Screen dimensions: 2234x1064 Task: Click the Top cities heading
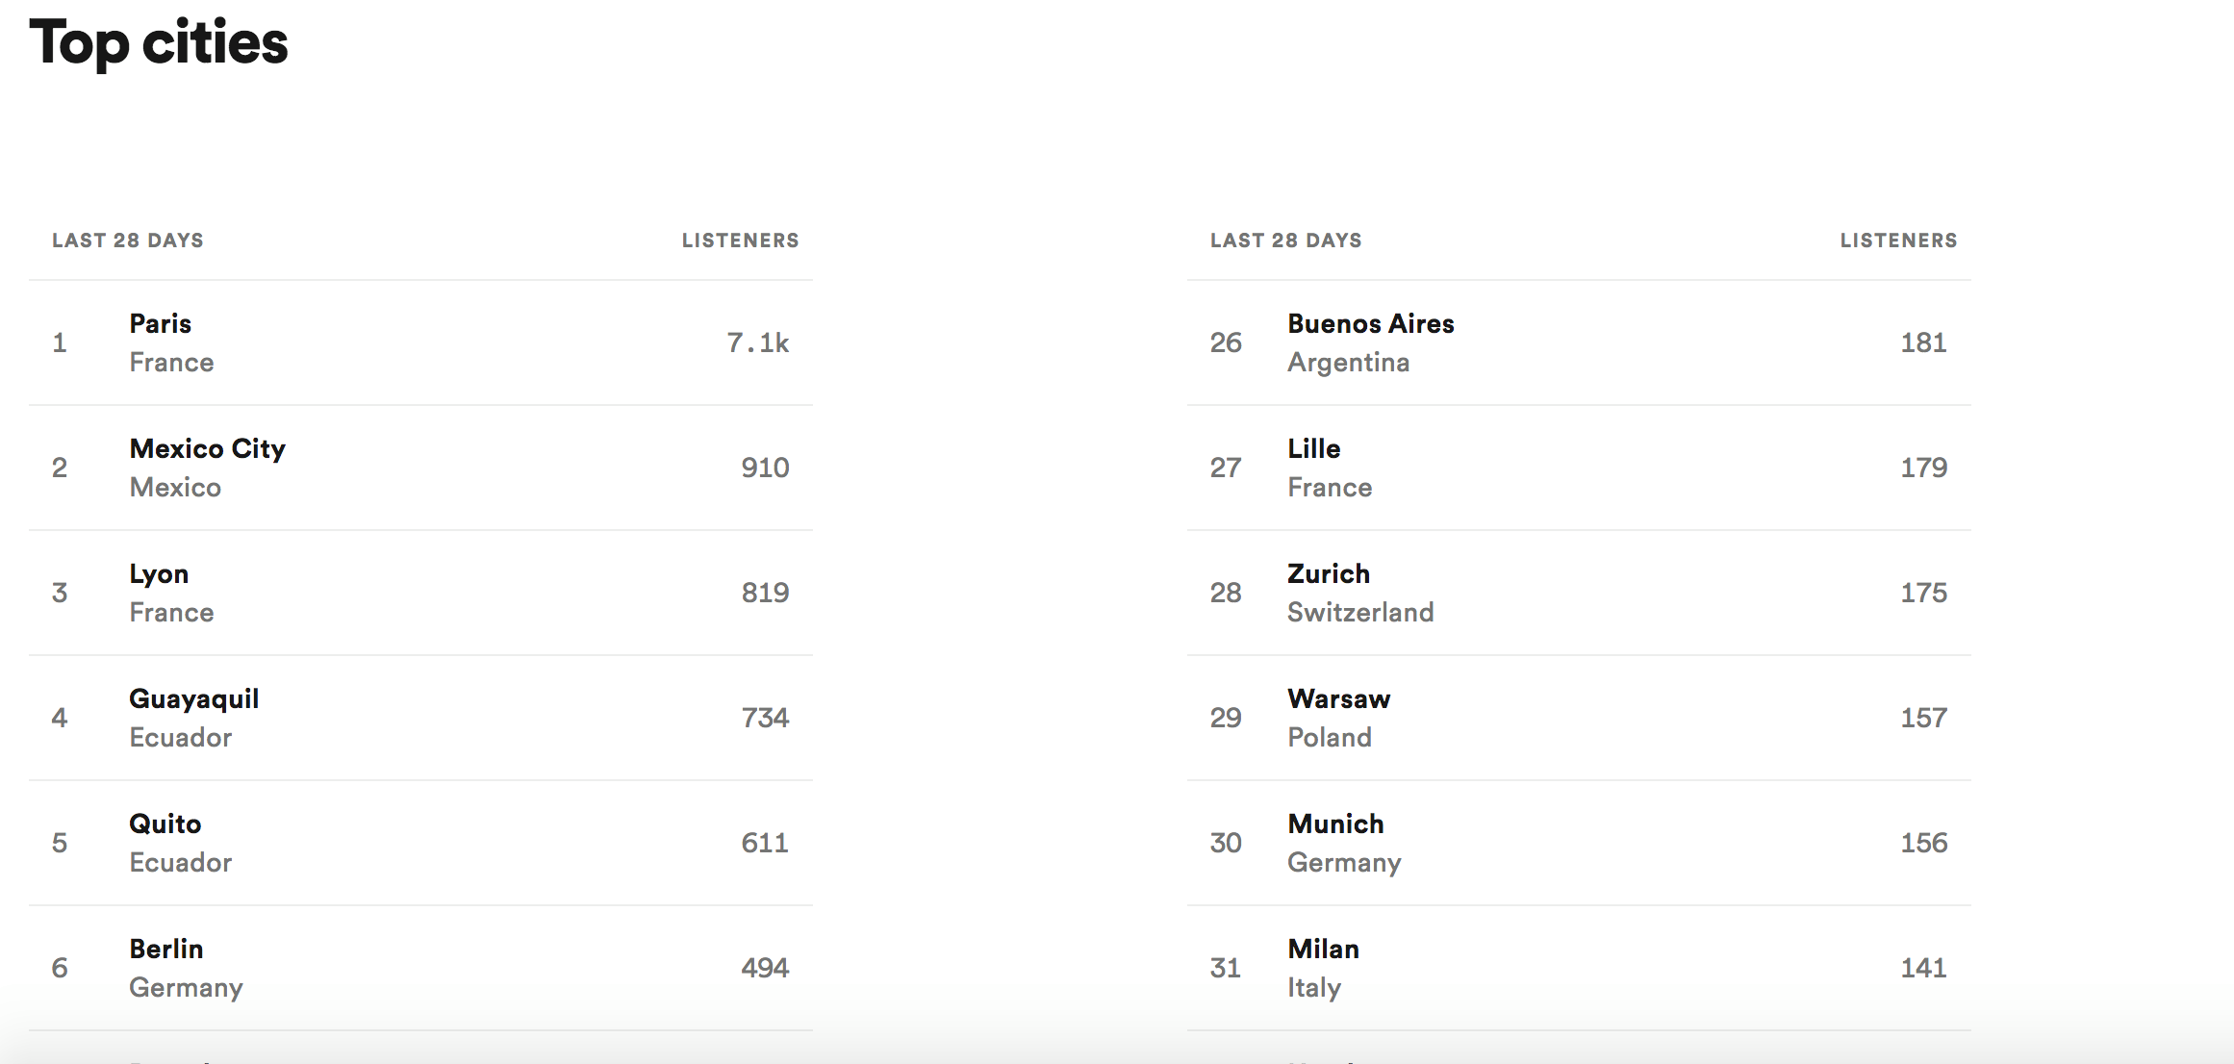(159, 43)
